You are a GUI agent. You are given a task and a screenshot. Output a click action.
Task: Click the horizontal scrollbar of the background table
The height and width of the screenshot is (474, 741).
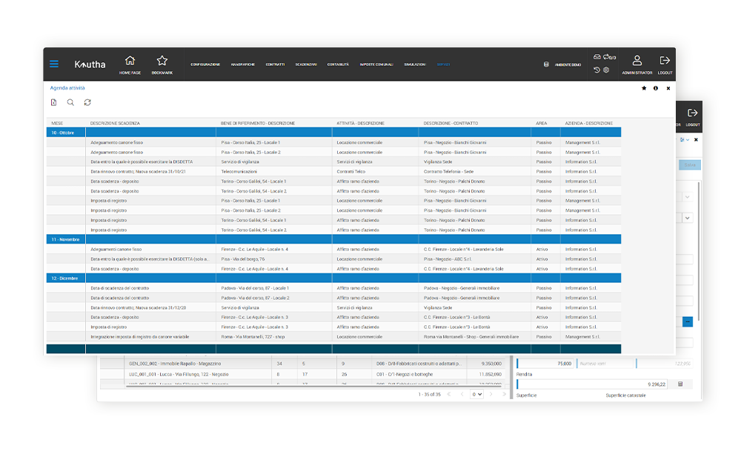tap(296, 386)
